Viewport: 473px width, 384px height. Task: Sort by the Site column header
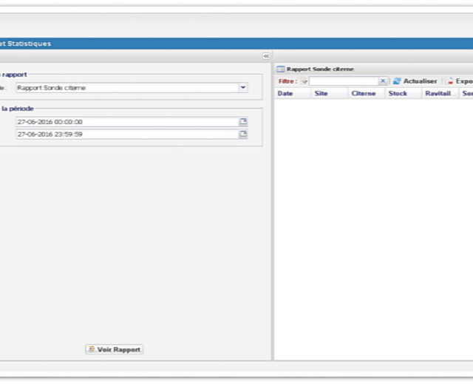click(321, 94)
